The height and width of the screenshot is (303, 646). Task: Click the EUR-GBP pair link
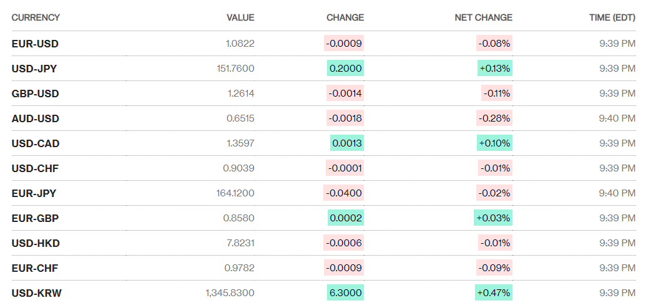click(35, 218)
